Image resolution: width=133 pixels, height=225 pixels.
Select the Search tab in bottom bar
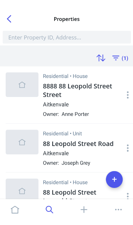coord(50,210)
